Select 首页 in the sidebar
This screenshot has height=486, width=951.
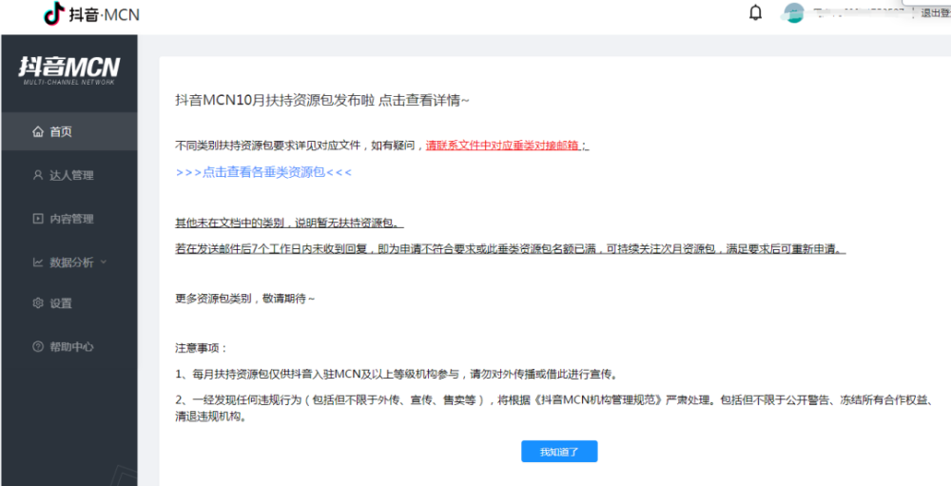coord(68,131)
